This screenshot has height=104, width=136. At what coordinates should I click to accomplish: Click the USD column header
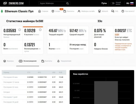pos(54,72)
